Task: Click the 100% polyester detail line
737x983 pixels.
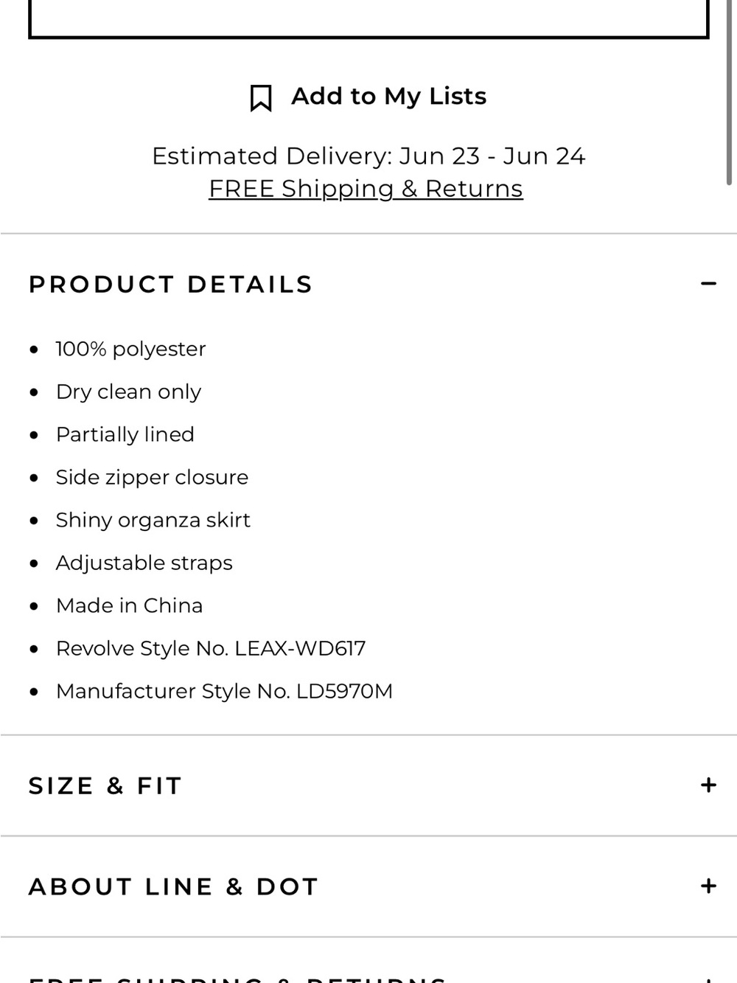Action: pyautogui.click(x=130, y=349)
